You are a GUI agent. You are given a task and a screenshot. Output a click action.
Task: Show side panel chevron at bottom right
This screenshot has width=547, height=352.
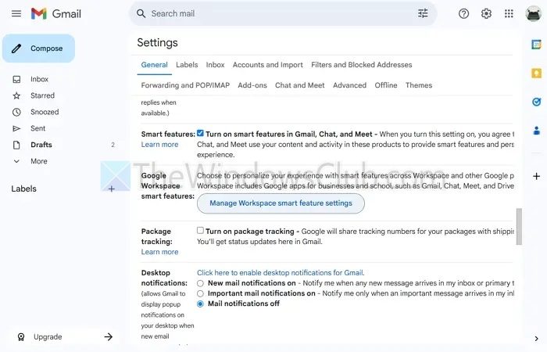[x=536, y=339]
